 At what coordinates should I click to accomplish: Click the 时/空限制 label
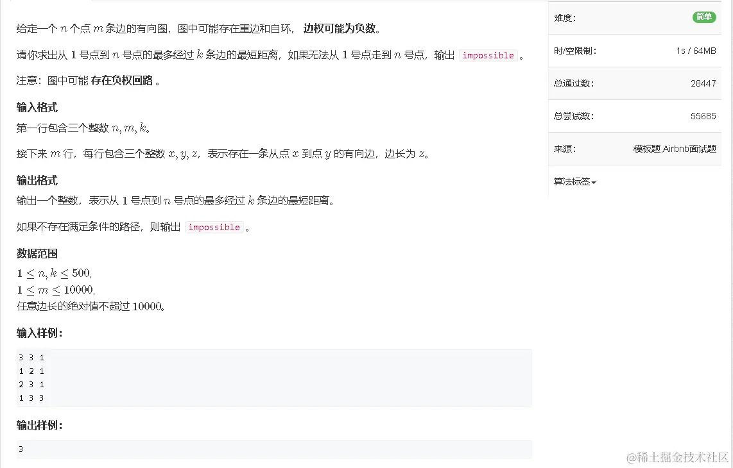point(575,51)
